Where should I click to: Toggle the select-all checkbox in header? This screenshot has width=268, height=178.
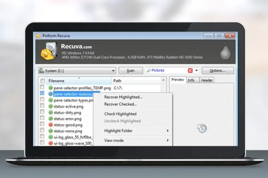pyautogui.click(x=42, y=81)
